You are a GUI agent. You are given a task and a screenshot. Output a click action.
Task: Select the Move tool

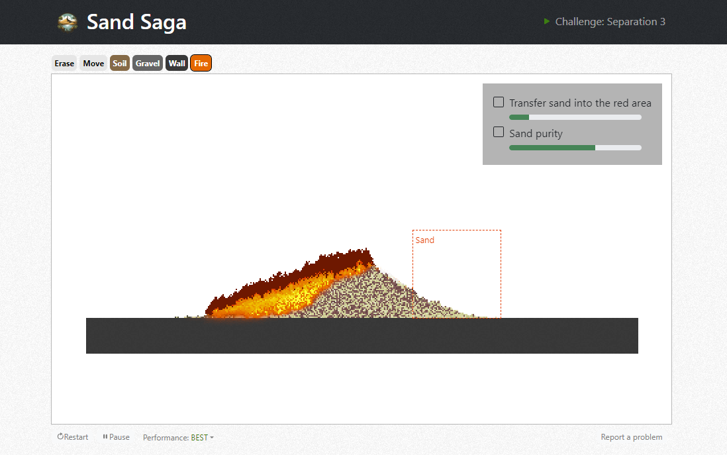click(93, 64)
